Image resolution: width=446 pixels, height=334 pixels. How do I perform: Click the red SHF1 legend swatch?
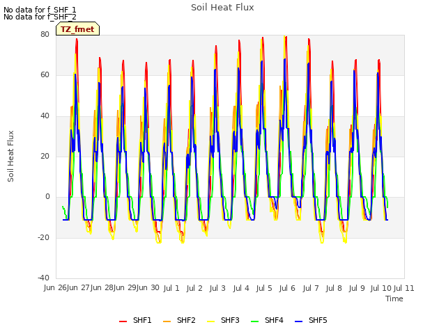pos(123,321)
